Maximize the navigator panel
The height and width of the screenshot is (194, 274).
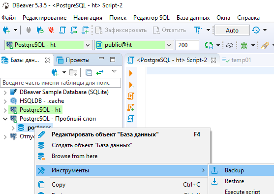(x=113, y=60)
